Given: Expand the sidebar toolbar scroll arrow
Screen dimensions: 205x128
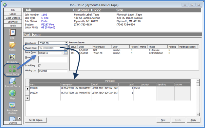Looking at the screenshot, I should (x=19, y=118).
